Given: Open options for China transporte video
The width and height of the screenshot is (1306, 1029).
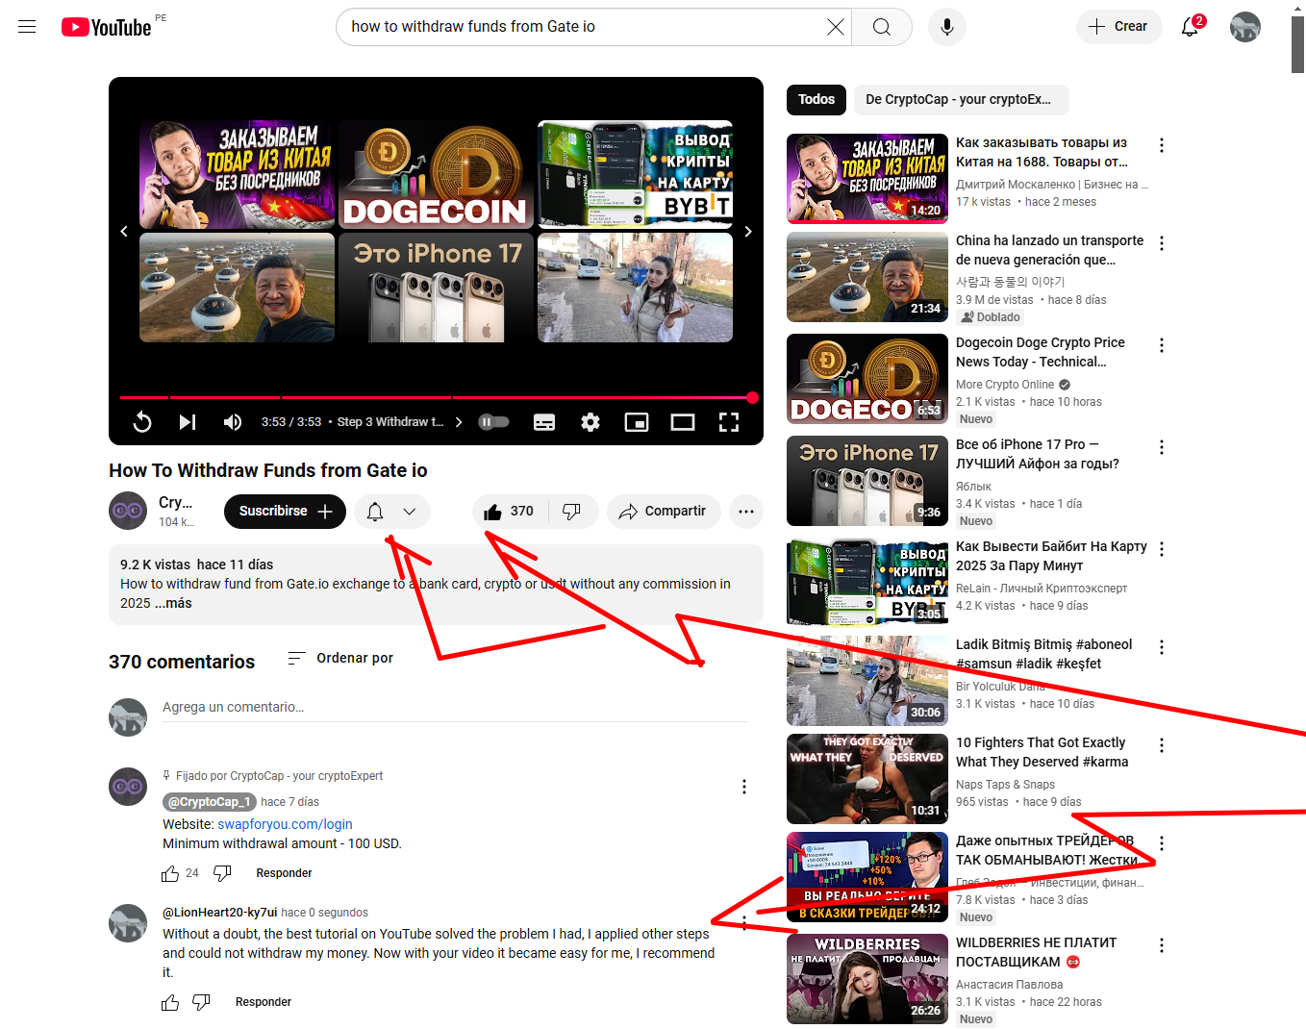Looking at the screenshot, I should pos(1162,243).
